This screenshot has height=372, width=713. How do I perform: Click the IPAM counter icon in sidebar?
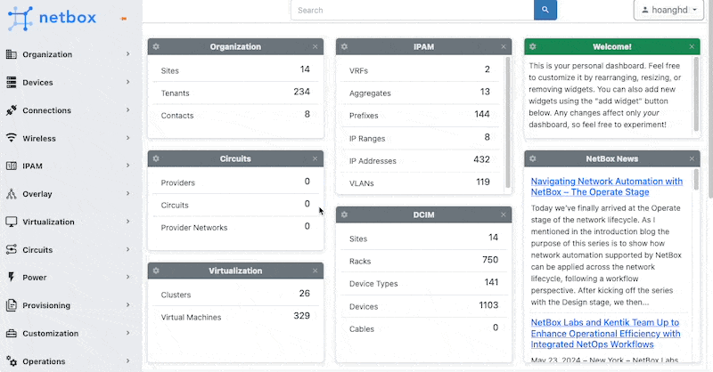click(x=12, y=166)
